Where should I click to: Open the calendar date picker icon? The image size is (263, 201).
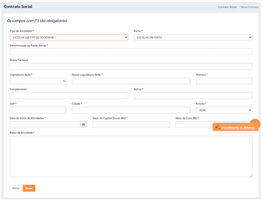[83, 125]
